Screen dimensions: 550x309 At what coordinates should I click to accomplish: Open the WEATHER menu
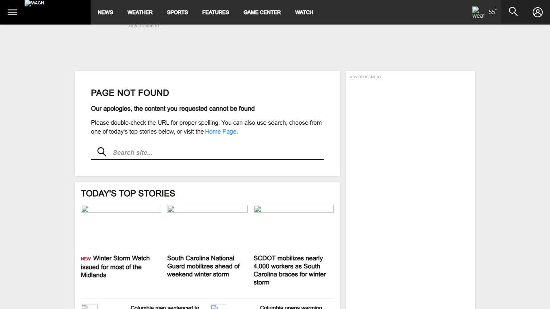(140, 12)
